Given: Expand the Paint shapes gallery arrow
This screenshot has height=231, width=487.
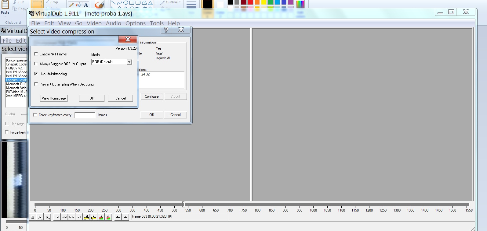Looking at the screenshot, I should point(156,3).
